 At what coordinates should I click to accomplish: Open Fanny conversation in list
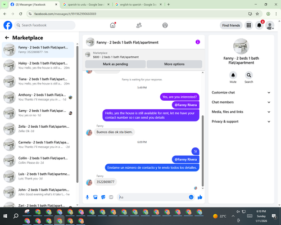tap(38, 49)
